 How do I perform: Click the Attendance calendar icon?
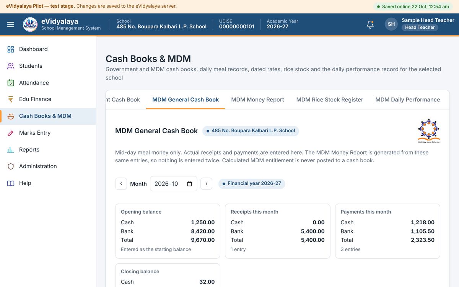coord(11,83)
